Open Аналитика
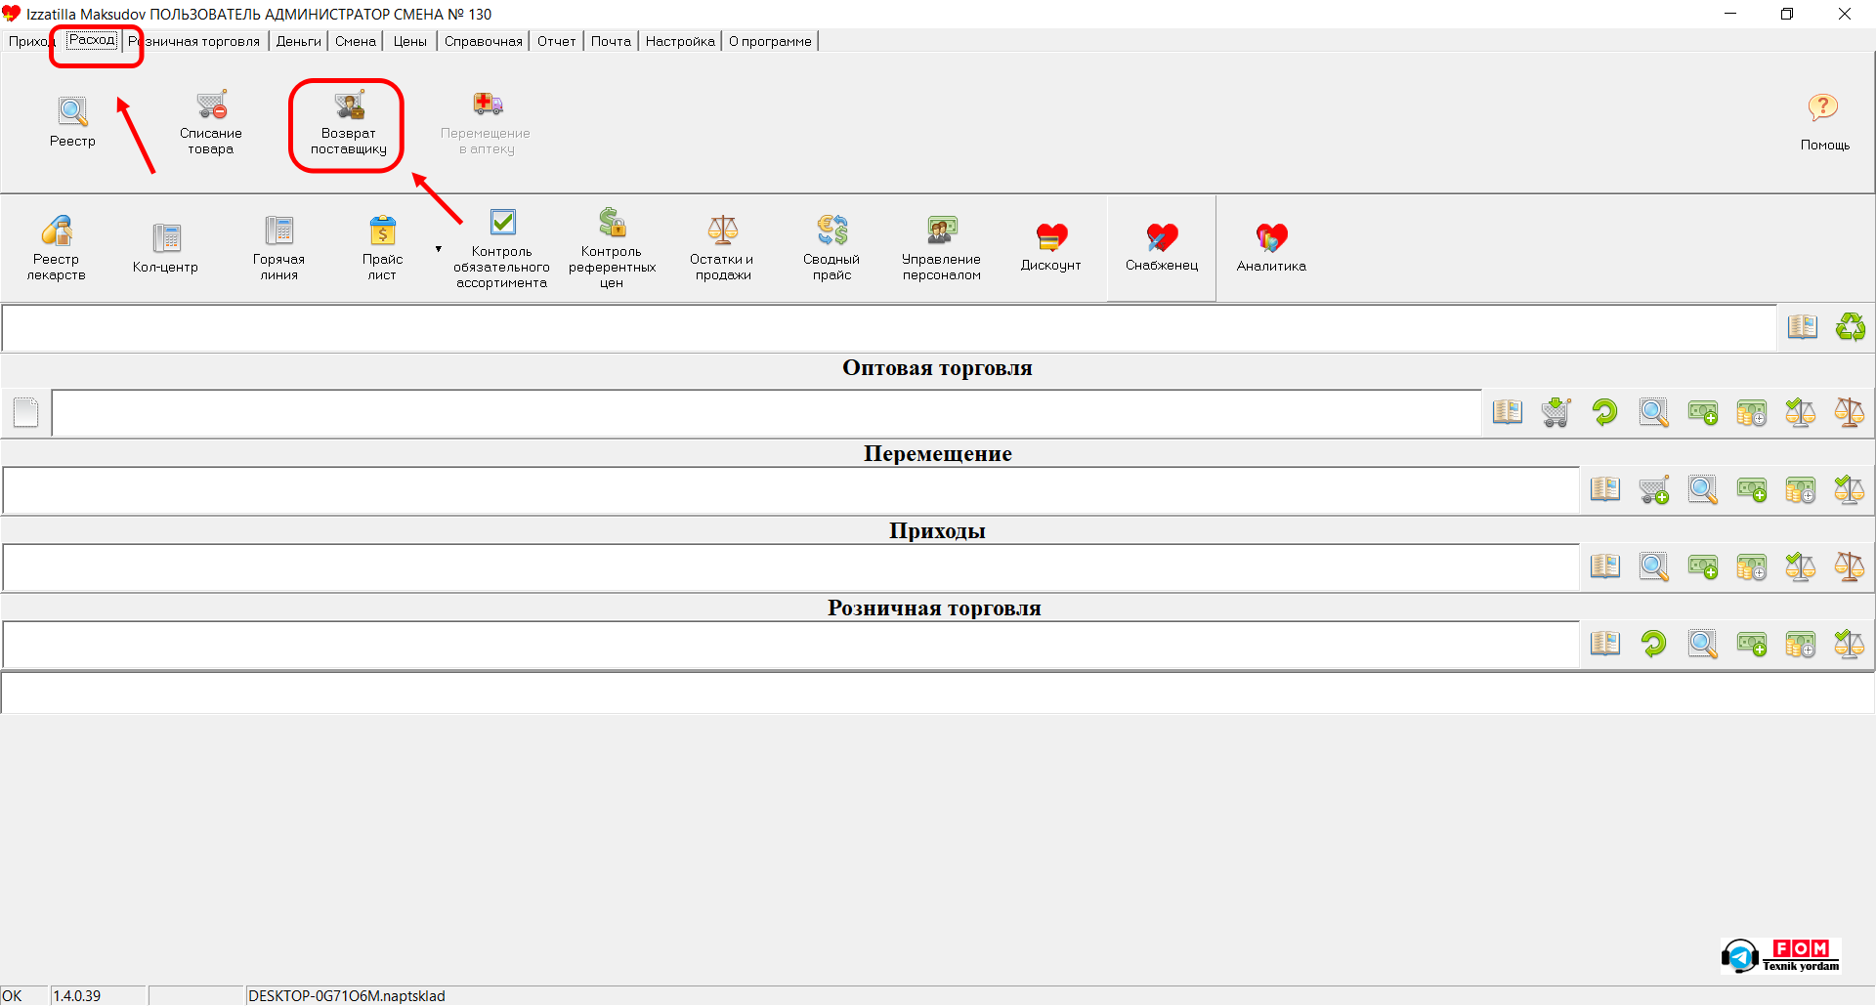The image size is (1876, 1006). (1271, 249)
